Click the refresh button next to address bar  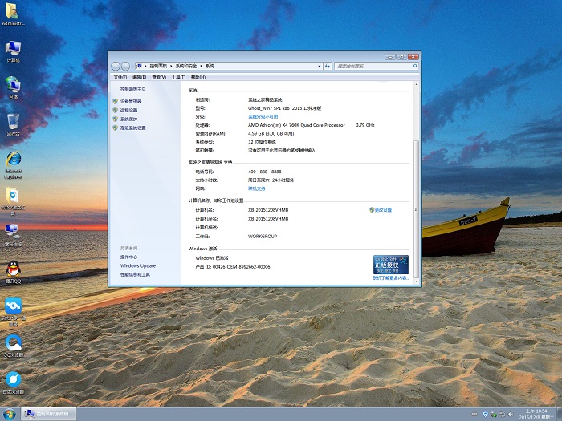pyautogui.click(x=328, y=66)
